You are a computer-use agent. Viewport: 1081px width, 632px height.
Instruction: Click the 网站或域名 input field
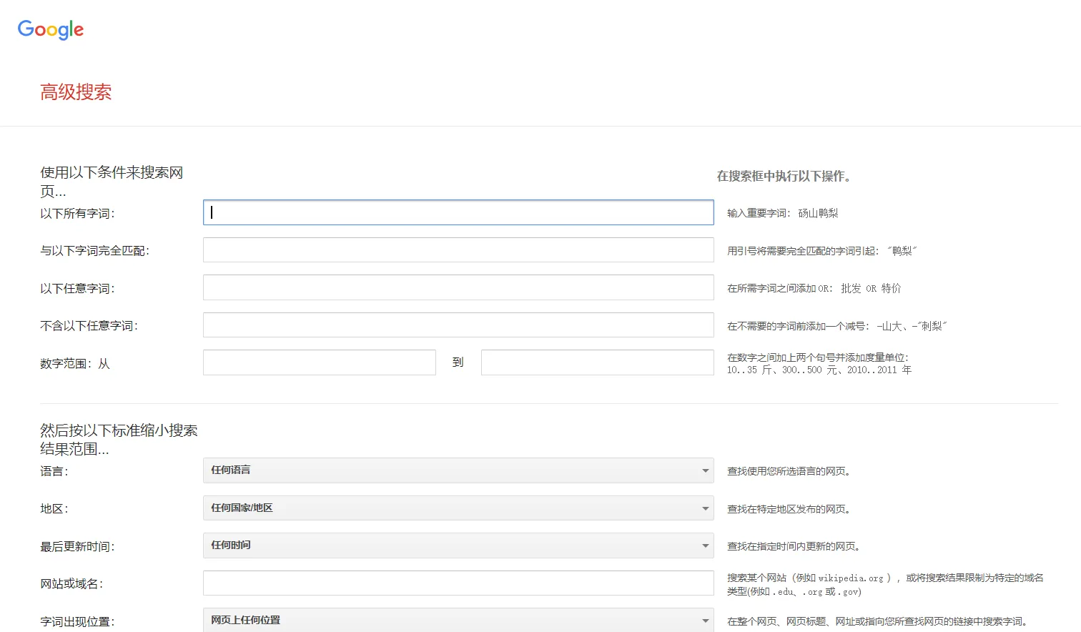[458, 583]
